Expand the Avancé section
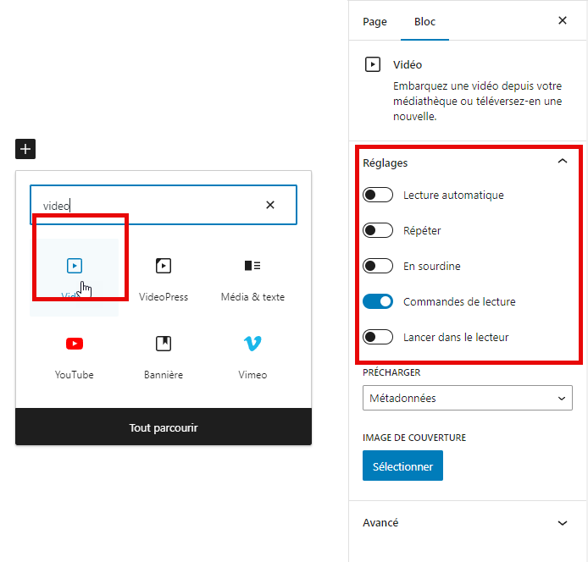Image resolution: width=588 pixels, height=562 pixels. 563,523
